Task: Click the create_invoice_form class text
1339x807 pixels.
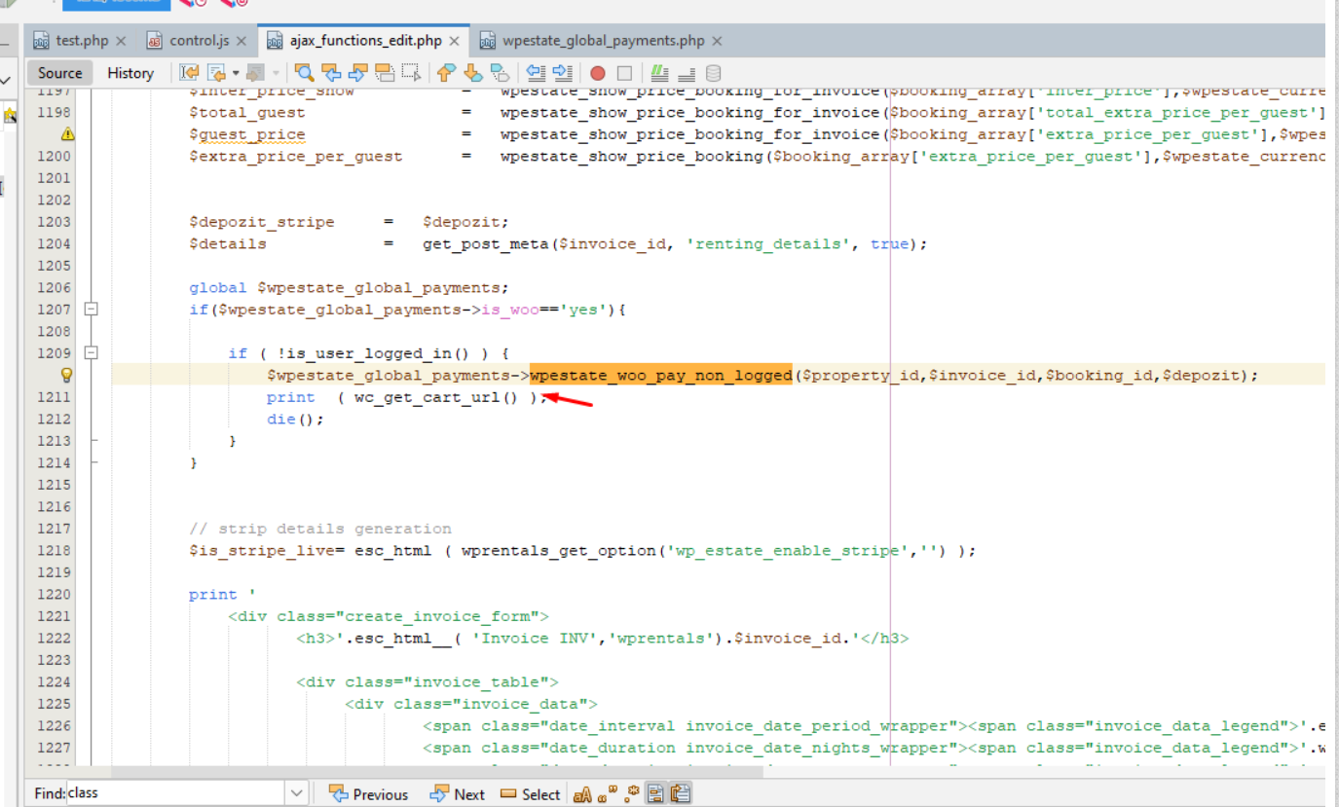Action: point(443,616)
